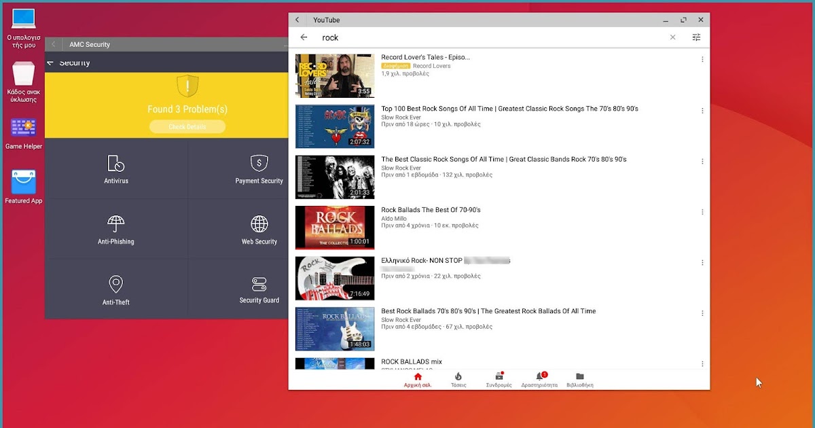Open the Βιβλιοθήκη library tab
The image size is (815, 428).
580,380
